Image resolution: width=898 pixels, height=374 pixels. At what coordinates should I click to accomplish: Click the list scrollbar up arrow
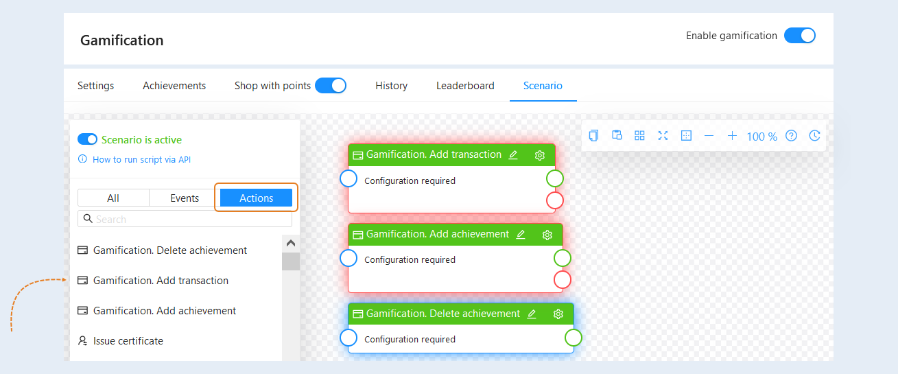(x=290, y=243)
